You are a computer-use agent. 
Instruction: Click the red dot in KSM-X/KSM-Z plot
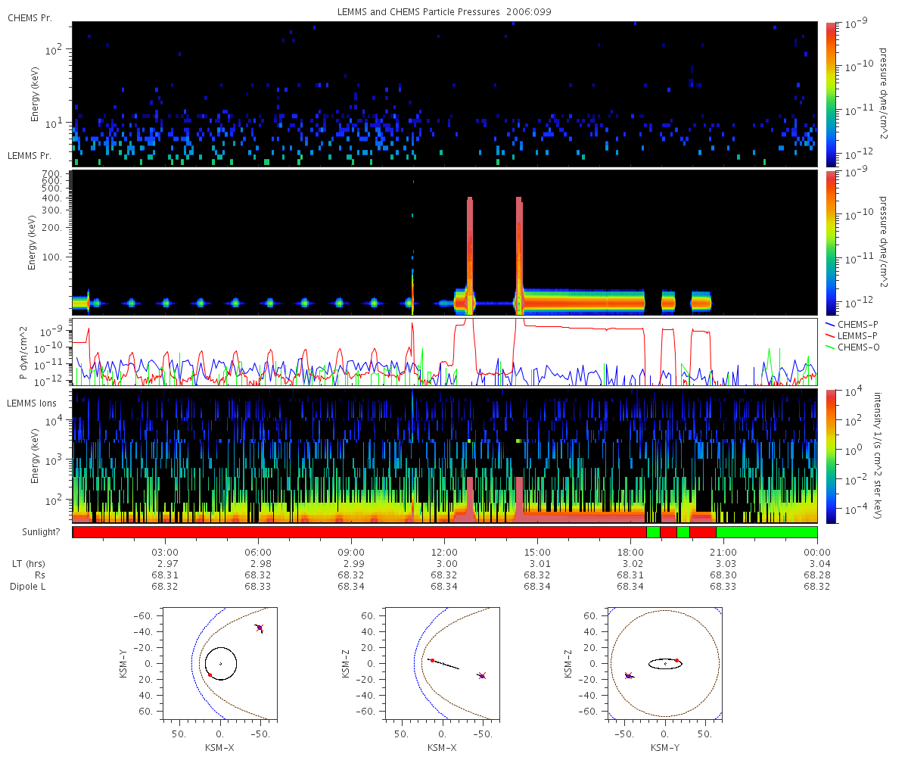click(432, 660)
